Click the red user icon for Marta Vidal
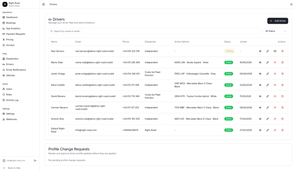Image resolution: width=297 pixels, height=172 pixels. [x=275, y=62]
